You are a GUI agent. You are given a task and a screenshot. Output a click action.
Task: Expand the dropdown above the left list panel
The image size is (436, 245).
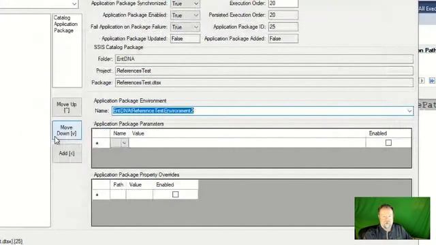pos(74,3)
